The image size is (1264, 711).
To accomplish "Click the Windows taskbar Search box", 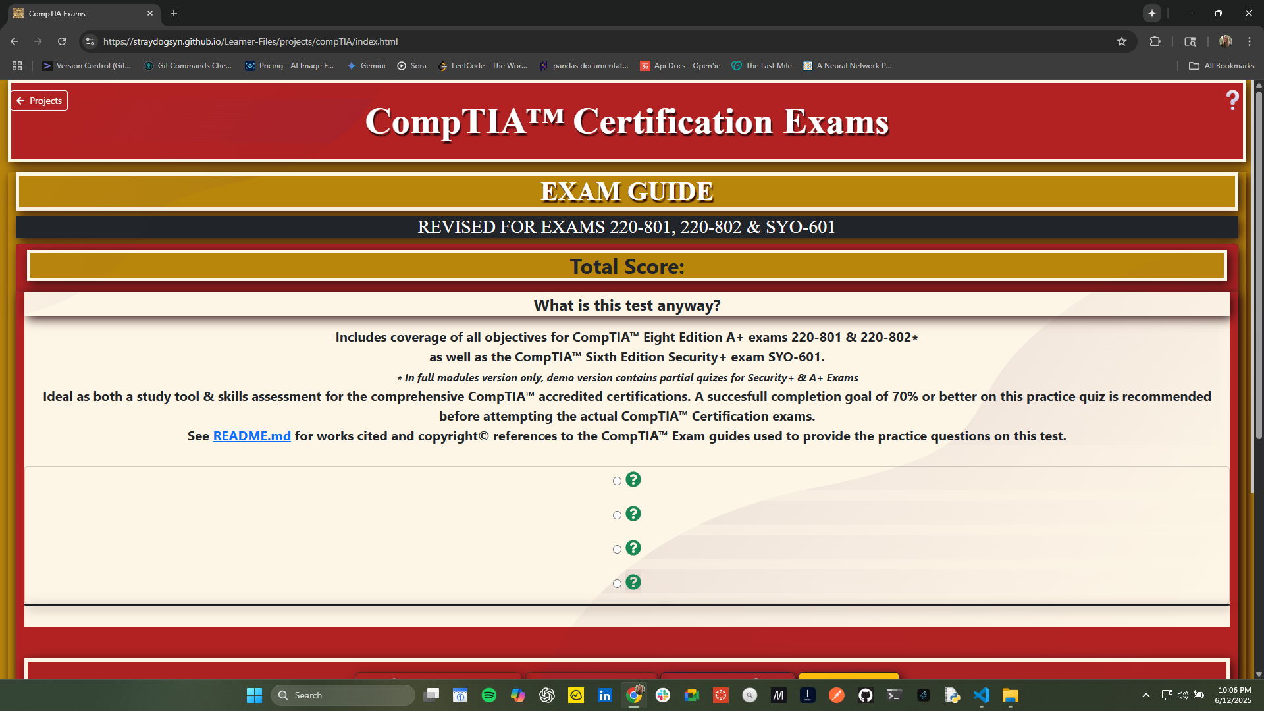I will click(342, 695).
